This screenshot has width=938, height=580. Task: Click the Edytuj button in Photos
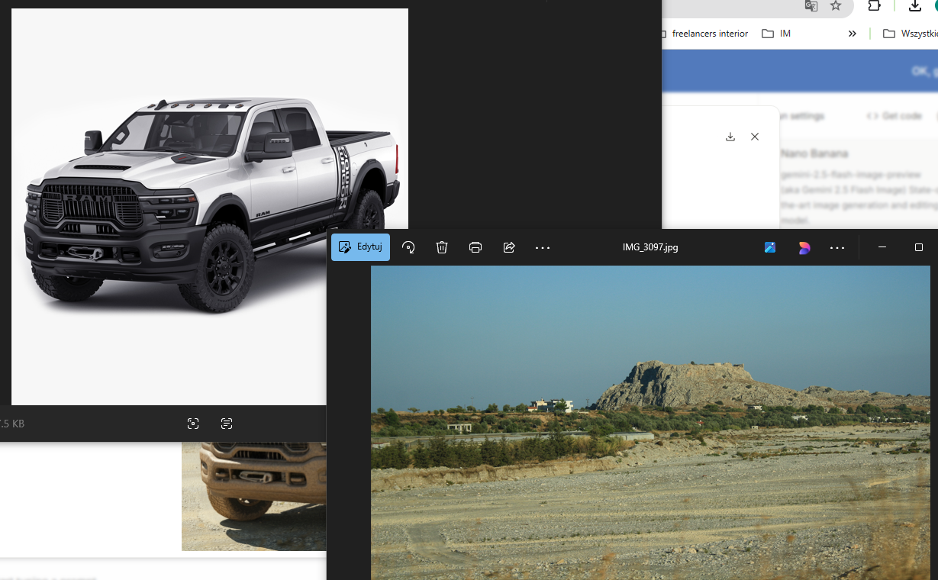pos(360,247)
